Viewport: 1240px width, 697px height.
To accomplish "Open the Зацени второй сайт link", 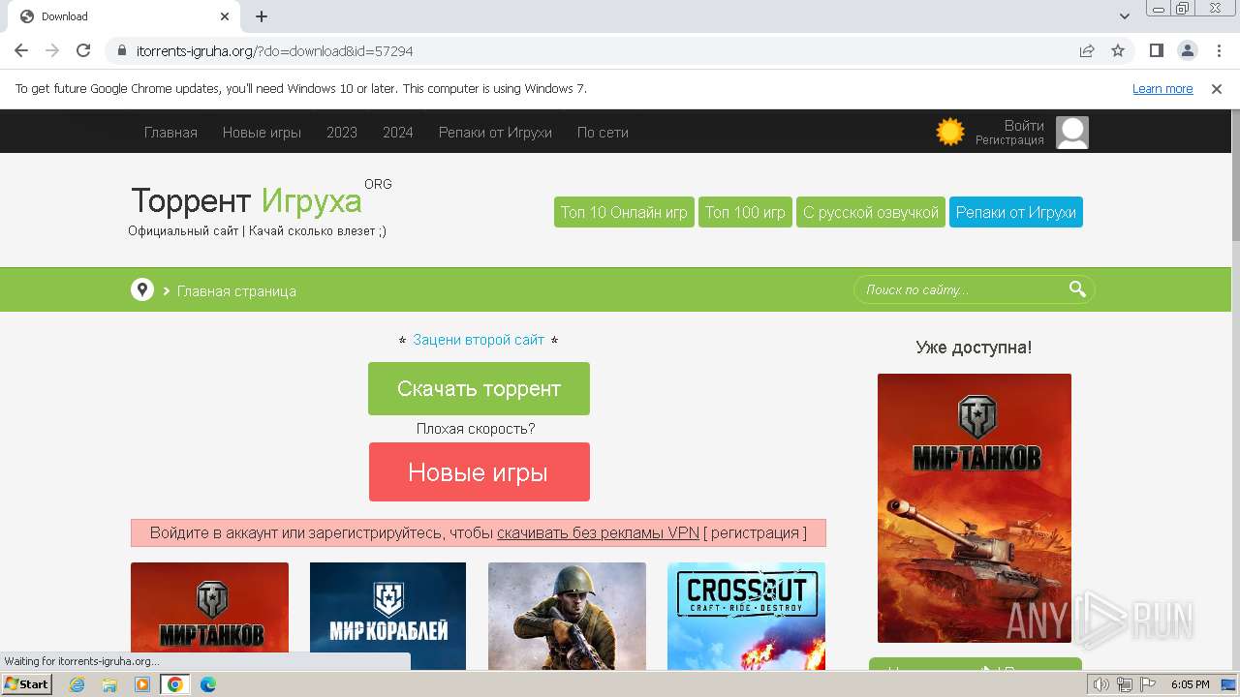I will coord(479,340).
